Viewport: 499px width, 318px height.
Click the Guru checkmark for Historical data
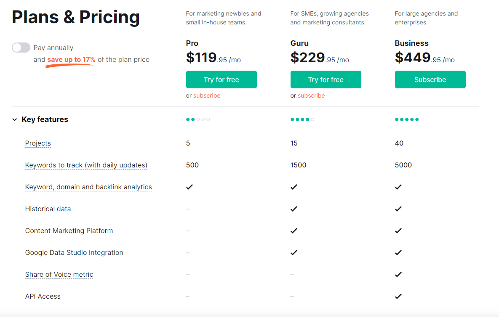click(x=294, y=209)
